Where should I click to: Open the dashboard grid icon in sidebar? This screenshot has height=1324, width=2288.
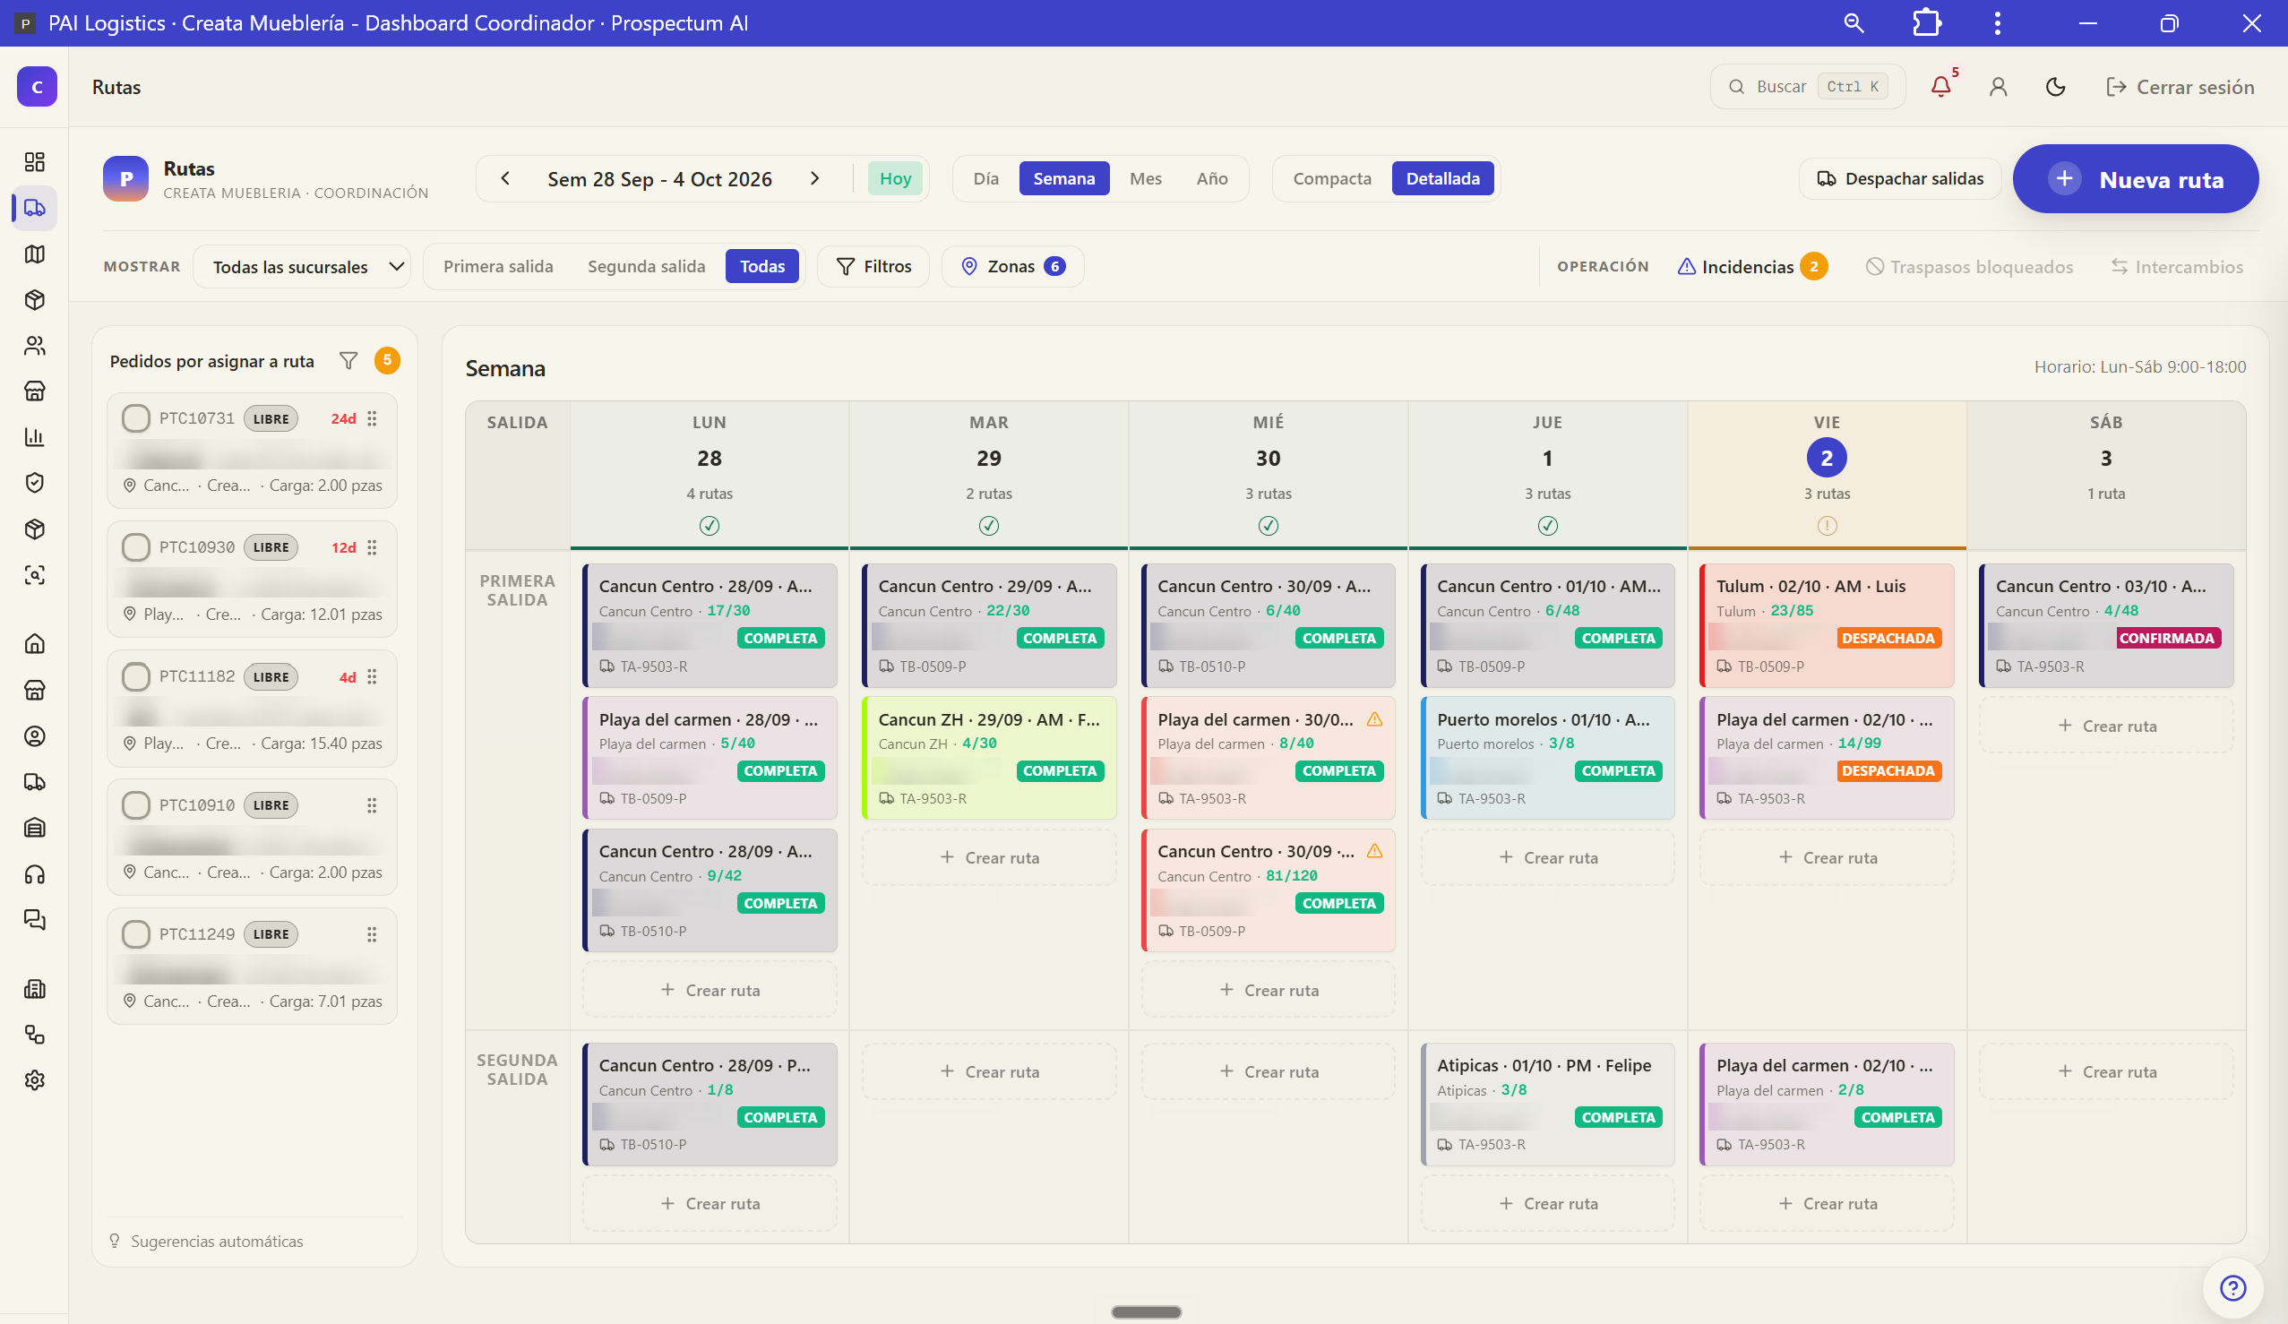pos(35,161)
